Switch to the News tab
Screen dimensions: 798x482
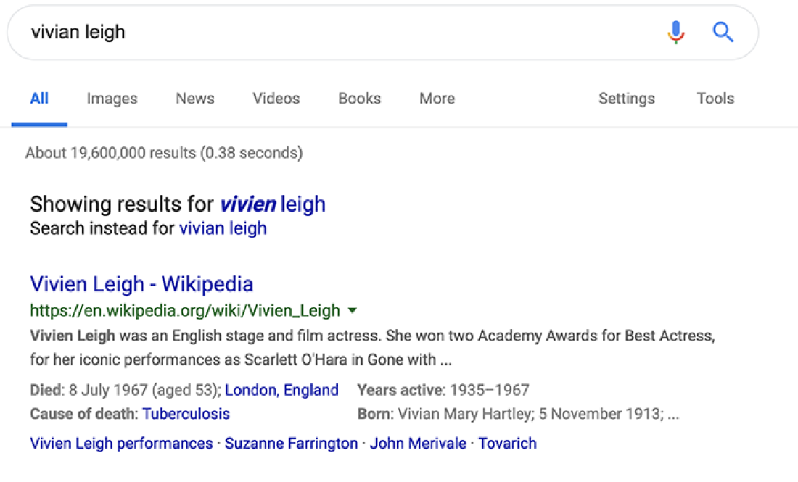point(194,98)
